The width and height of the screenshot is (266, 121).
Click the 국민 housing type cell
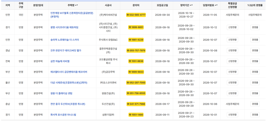coord(21,15)
